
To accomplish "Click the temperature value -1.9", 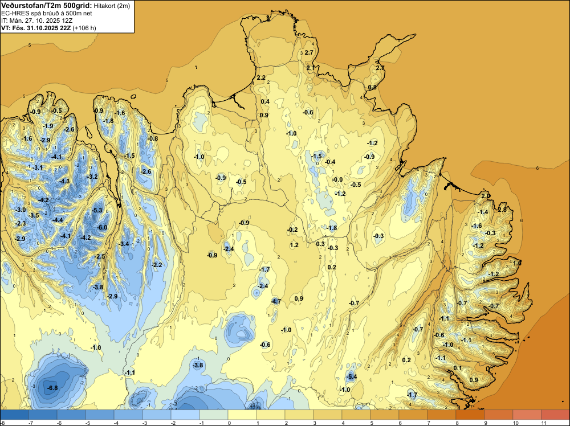I will [48, 126].
